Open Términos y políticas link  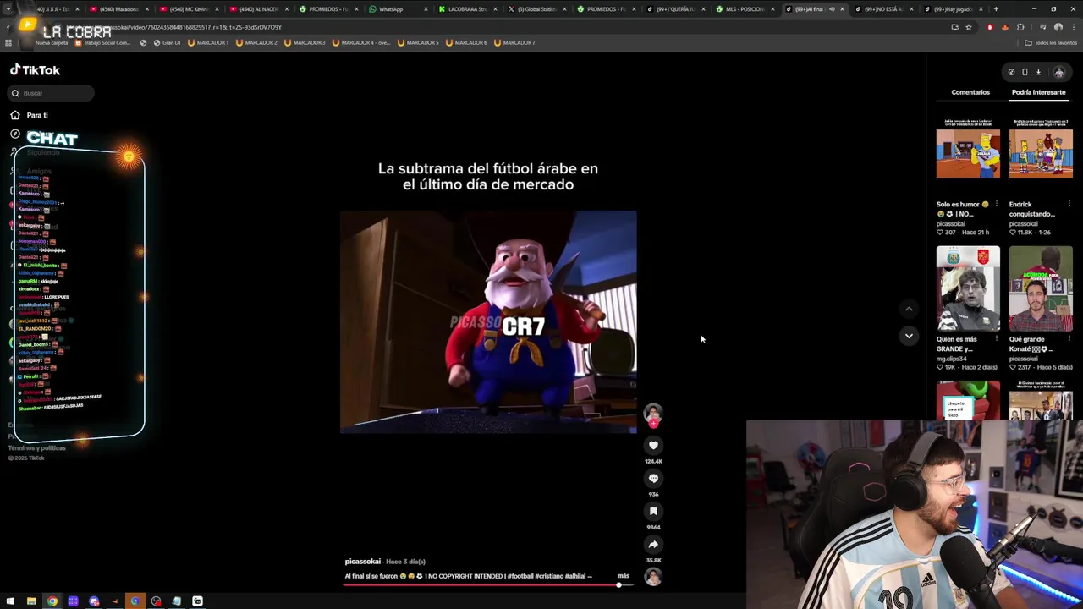(x=36, y=447)
